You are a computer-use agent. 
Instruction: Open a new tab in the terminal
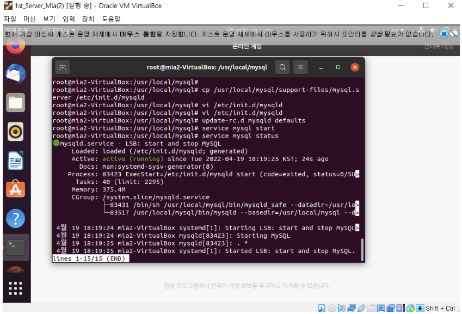[x=63, y=67]
